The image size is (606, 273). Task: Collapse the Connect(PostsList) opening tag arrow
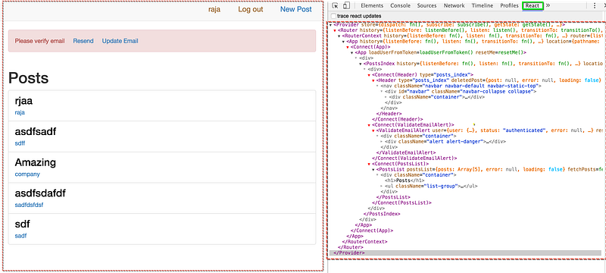[369, 164]
